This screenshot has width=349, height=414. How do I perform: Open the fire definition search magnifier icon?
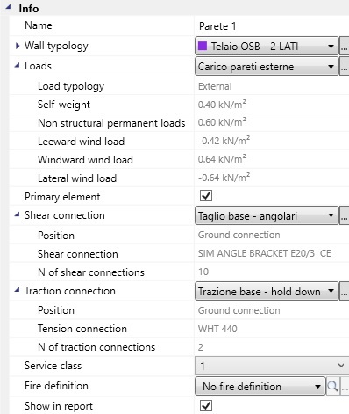[x=332, y=387]
